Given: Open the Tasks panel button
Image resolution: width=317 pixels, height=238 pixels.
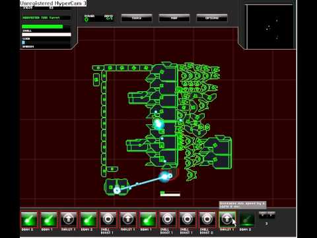Looking at the screenshot, I should (x=137, y=18).
